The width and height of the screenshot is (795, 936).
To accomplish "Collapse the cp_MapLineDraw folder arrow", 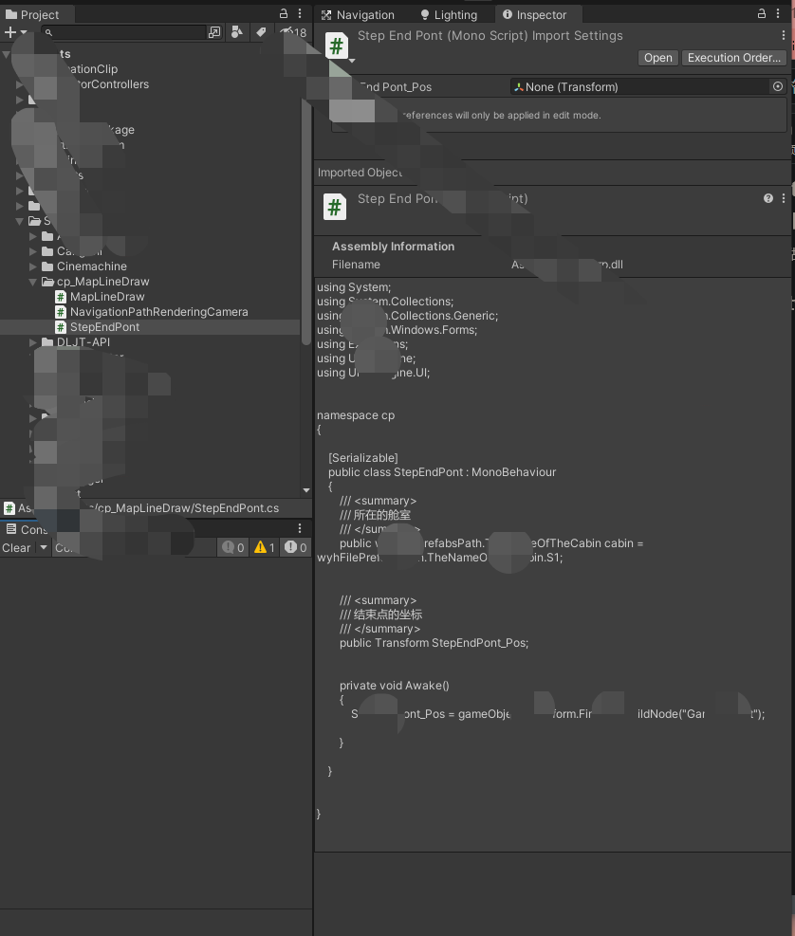I will pyautogui.click(x=33, y=282).
